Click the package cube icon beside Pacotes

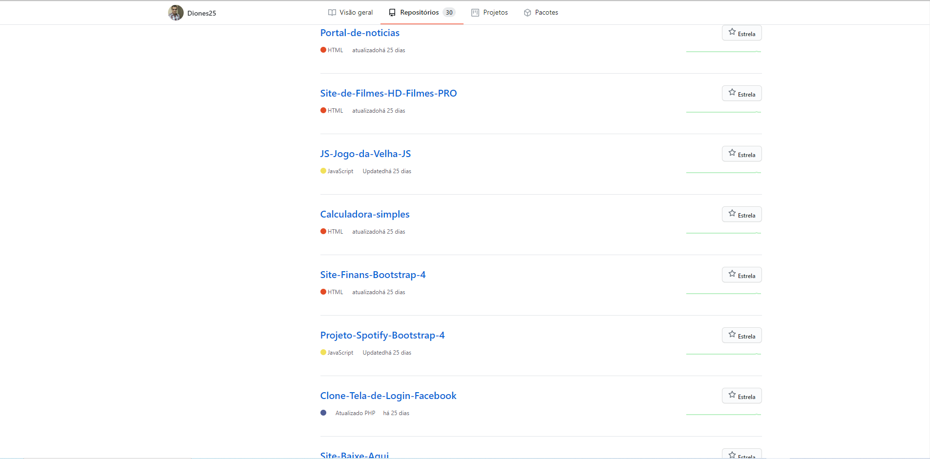point(528,13)
